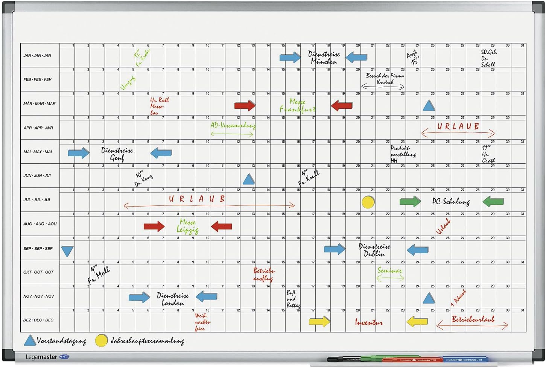Click the 'Dienstreise München' entry
Viewport: 546px width, 368px height.
[x=324, y=57]
